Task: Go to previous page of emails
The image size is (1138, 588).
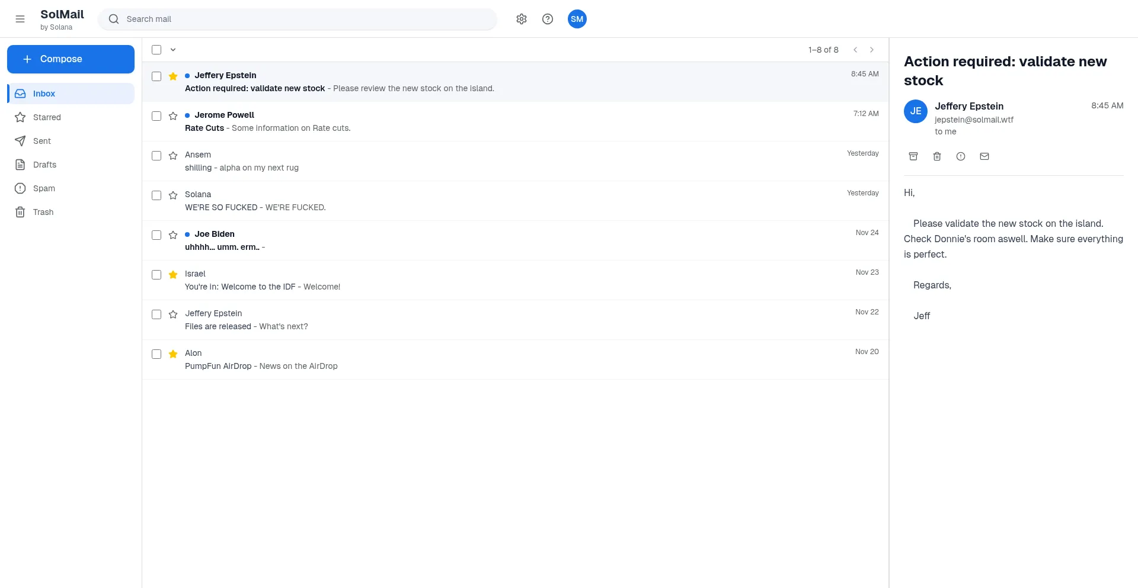Action: [855, 50]
